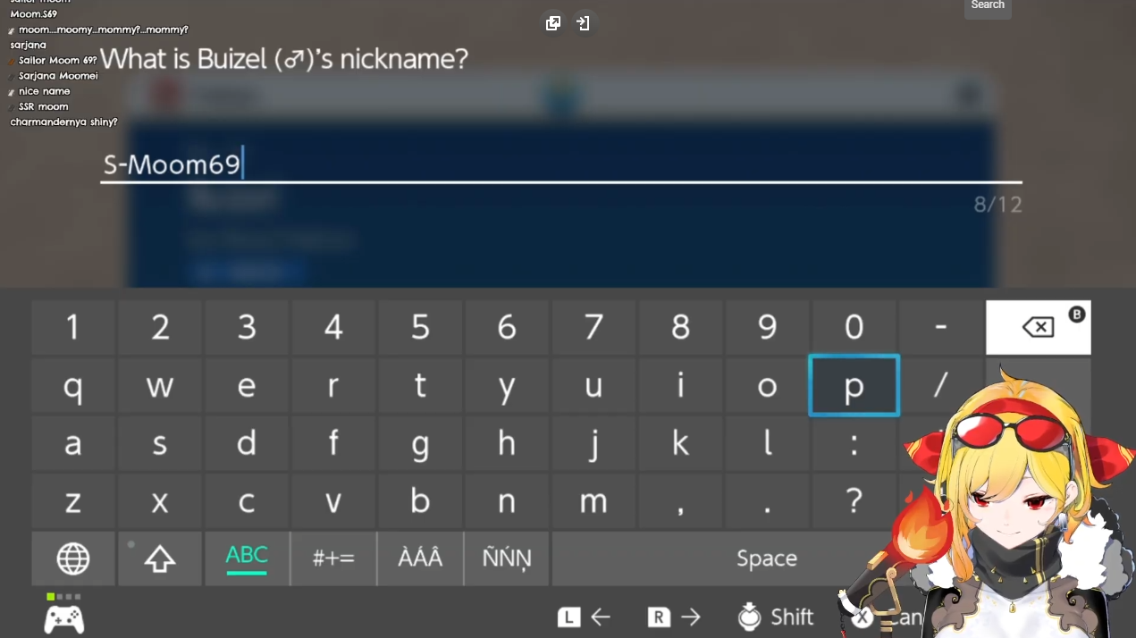
Task: Tap the L cursor left arrow
Action: [x=585, y=617]
